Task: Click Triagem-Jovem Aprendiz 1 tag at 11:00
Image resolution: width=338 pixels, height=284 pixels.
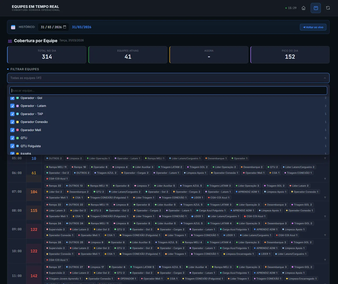Action: click(63, 279)
